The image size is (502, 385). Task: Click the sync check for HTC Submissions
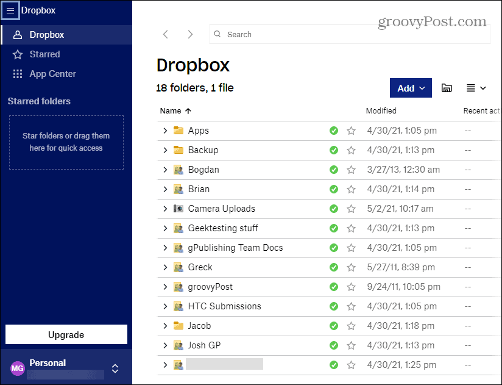[x=334, y=306]
